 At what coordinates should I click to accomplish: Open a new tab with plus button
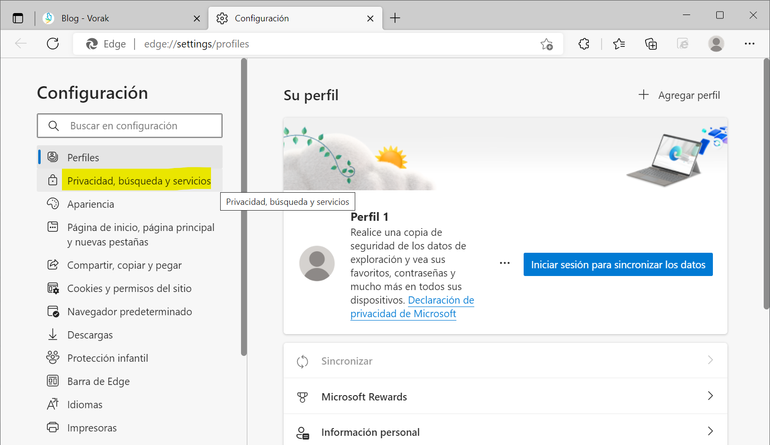click(395, 18)
